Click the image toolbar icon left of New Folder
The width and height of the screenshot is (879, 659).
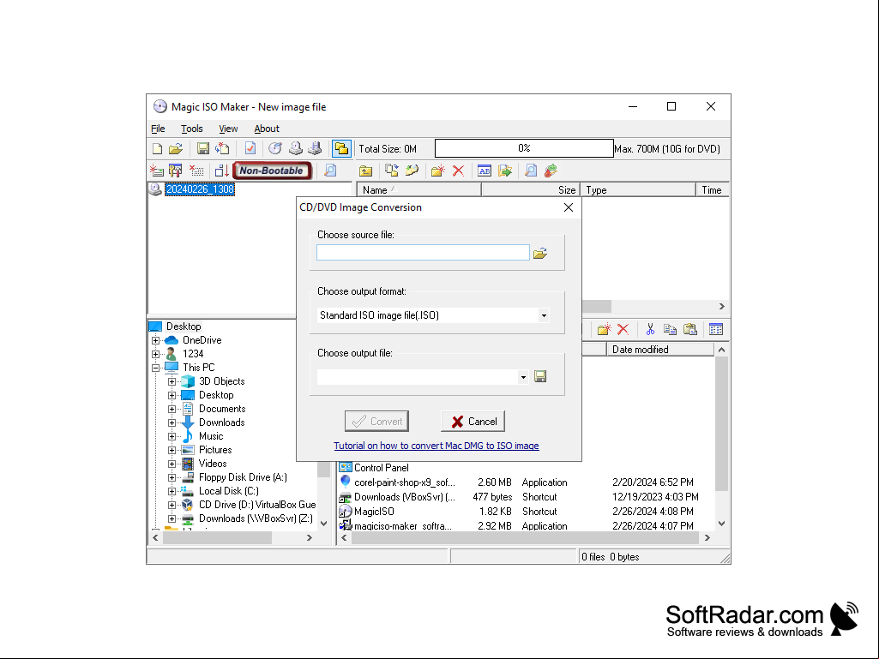(x=412, y=171)
